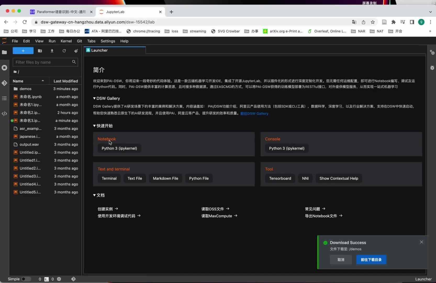
Task: Open the 前往DSW Gallery link
Action: tap(254, 113)
